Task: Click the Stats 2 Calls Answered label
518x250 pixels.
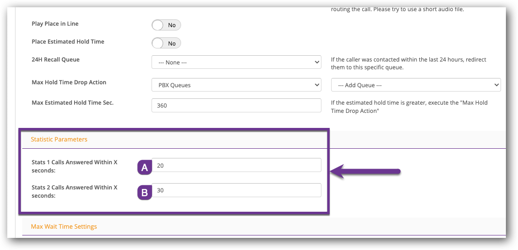Action: pos(75,191)
